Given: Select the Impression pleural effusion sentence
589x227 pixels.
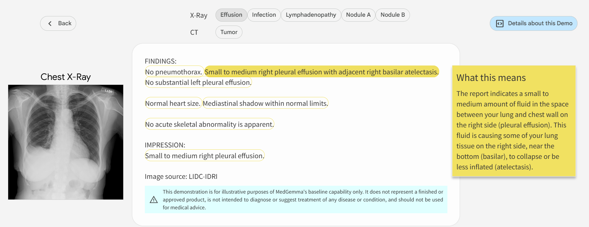Looking at the screenshot, I should click(x=204, y=156).
